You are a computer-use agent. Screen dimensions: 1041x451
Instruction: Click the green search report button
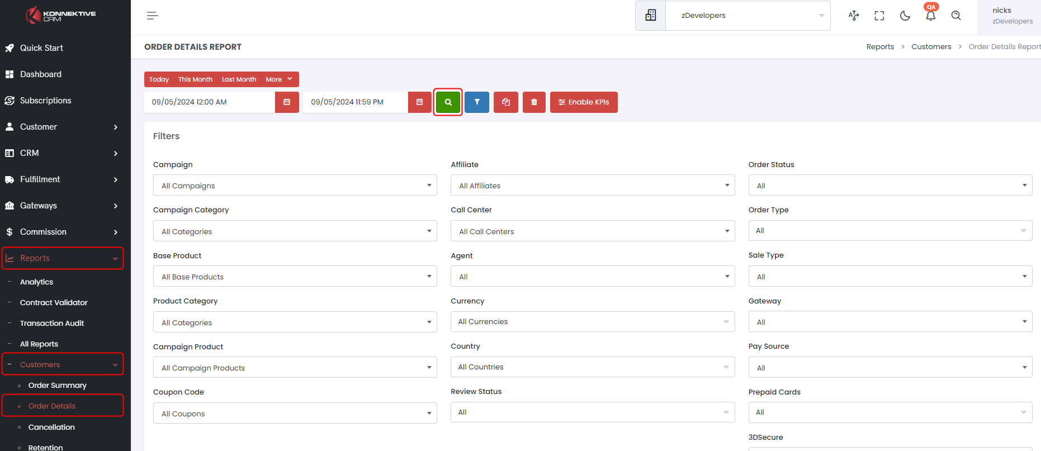(448, 102)
